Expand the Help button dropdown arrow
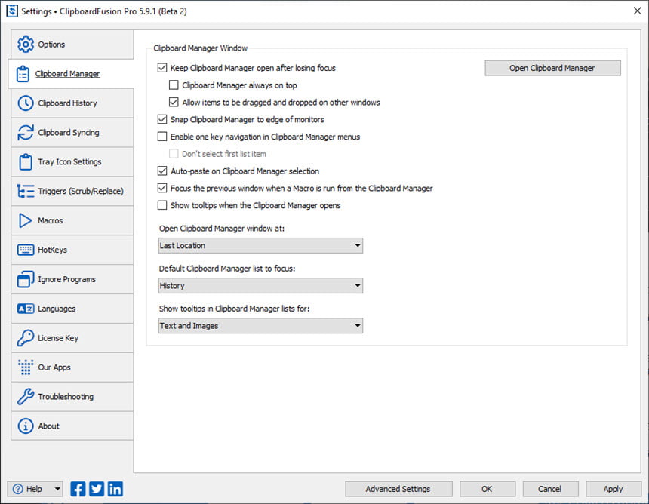The image size is (649, 504). pyautogui.click(x=57, y=489)
